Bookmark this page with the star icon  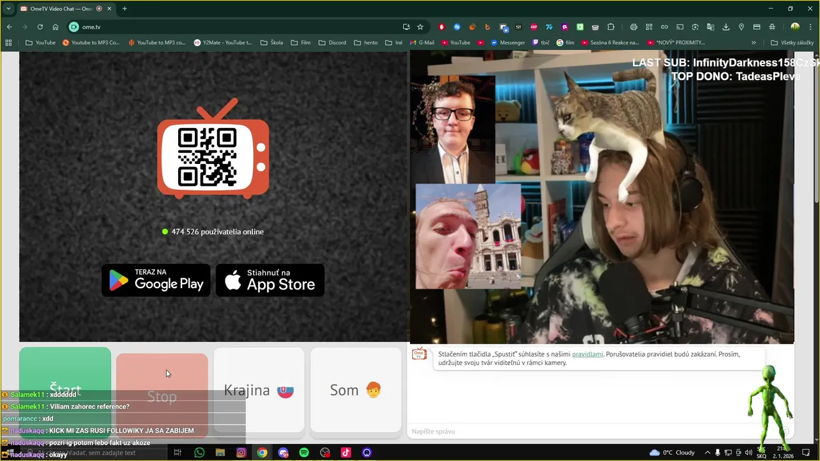pyautogui.click(x=420, y=27)
